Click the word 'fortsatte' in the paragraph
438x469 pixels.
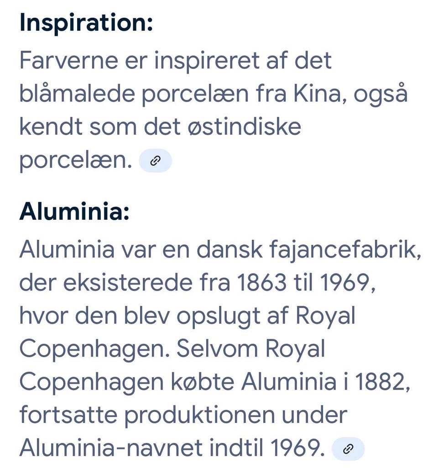coord(68,415)
